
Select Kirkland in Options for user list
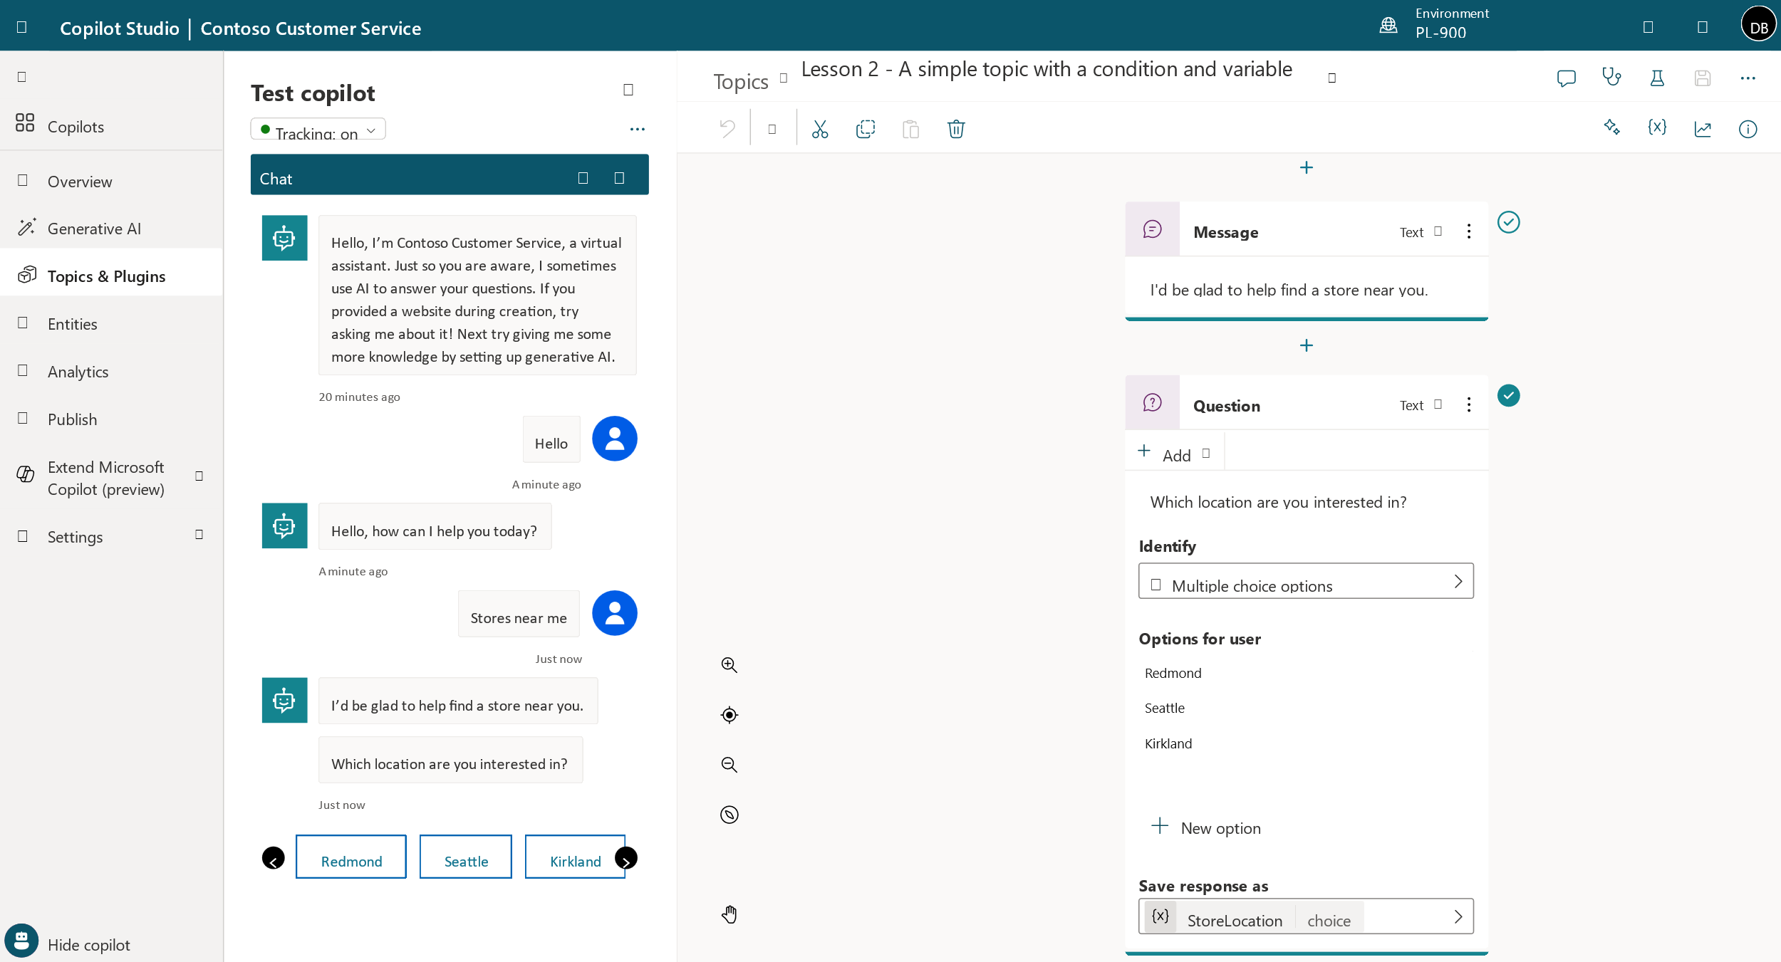click(1168, 743)
